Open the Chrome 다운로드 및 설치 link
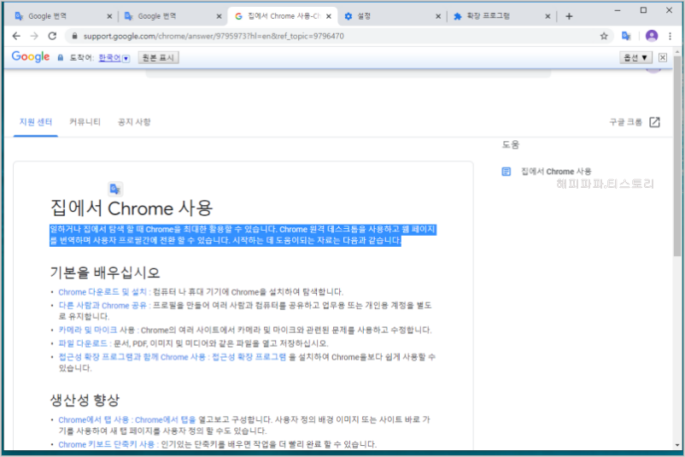This screenshot has height=457, width=685. coord(102,292)
